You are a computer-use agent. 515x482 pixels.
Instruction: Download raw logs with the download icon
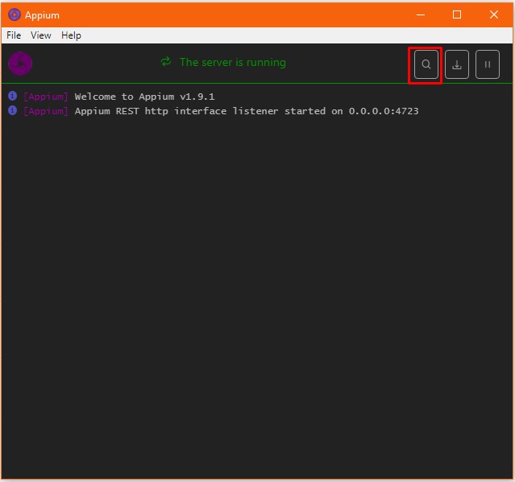pos(456,64)
